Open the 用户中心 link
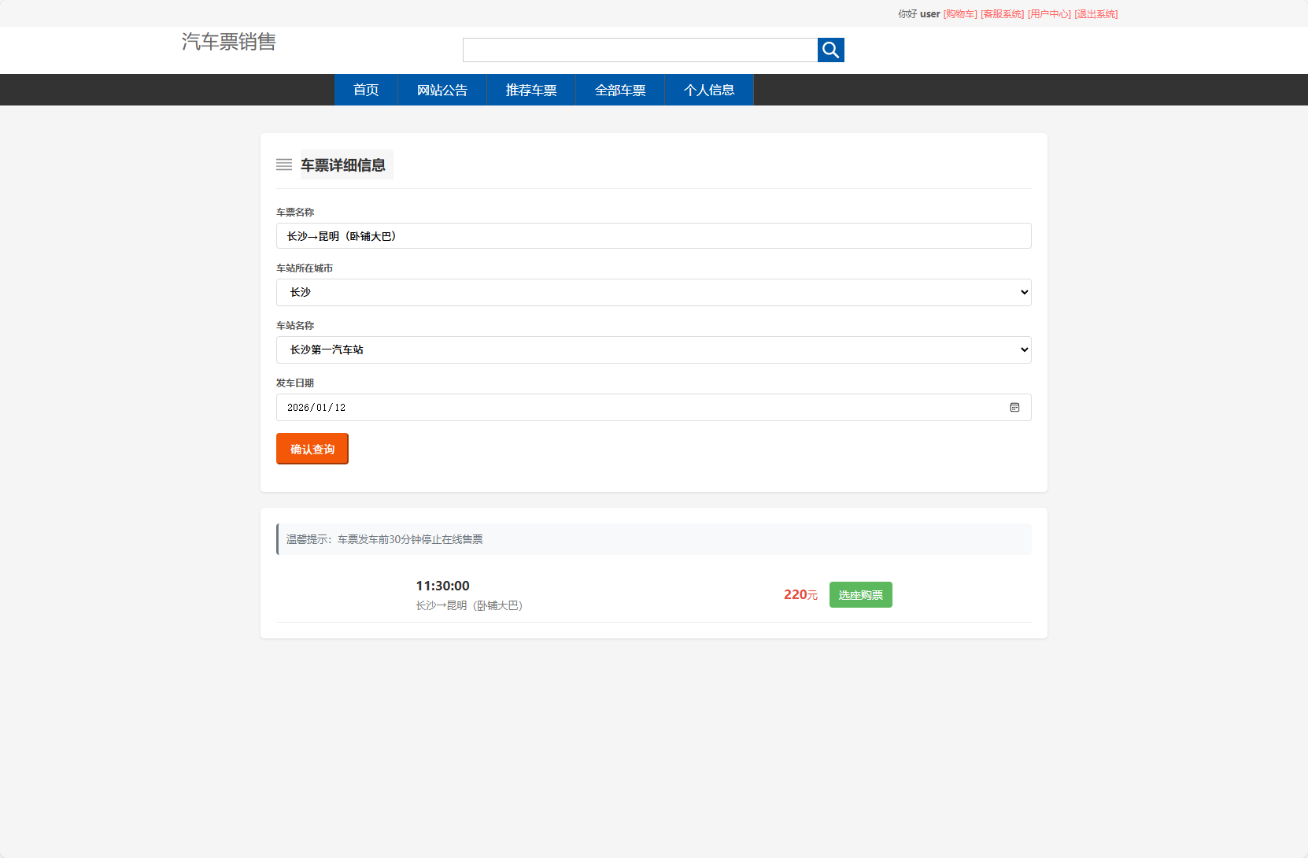This screenshot has height=858, width=1308. (1049, 13)
